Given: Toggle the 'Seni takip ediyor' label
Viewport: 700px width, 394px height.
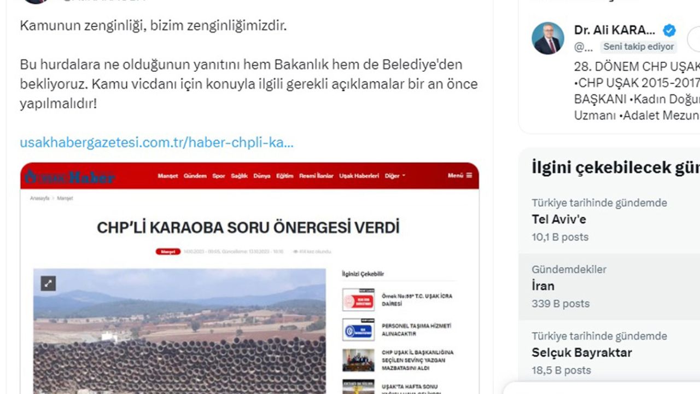Looking at the screenshot, I should tap(638, 47).
